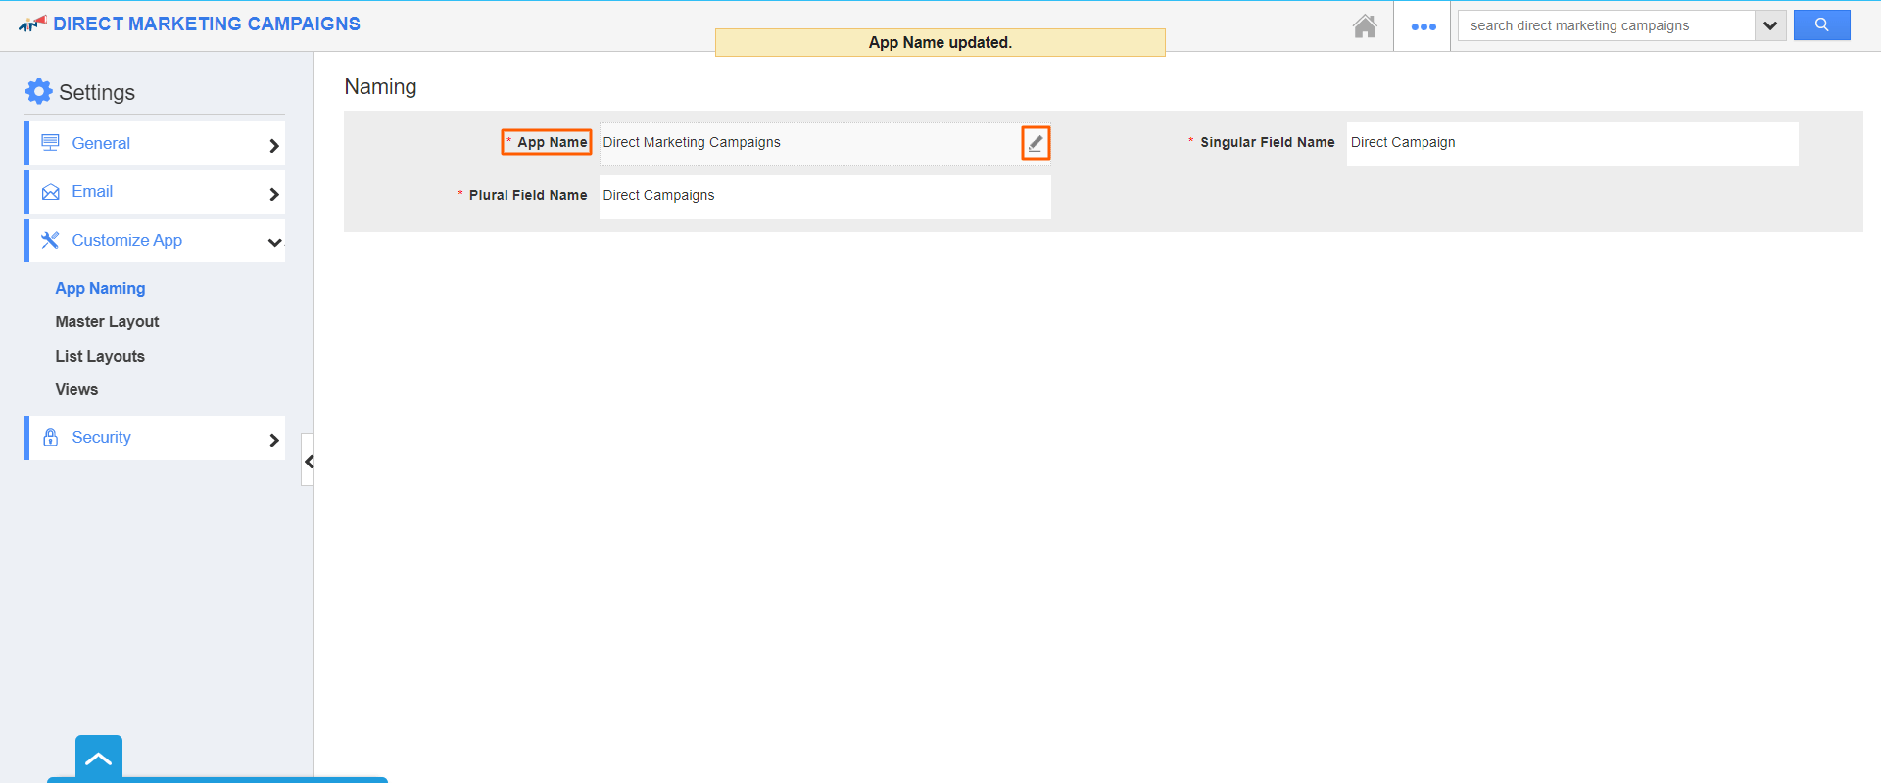
Task: Expand the Email section chevron
Action: (274, 194)
